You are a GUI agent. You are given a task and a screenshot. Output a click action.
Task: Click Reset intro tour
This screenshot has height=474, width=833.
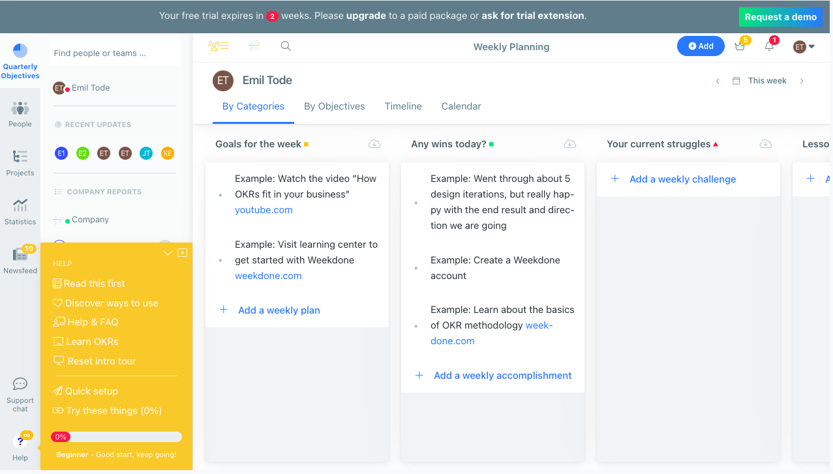click(94, 361)
